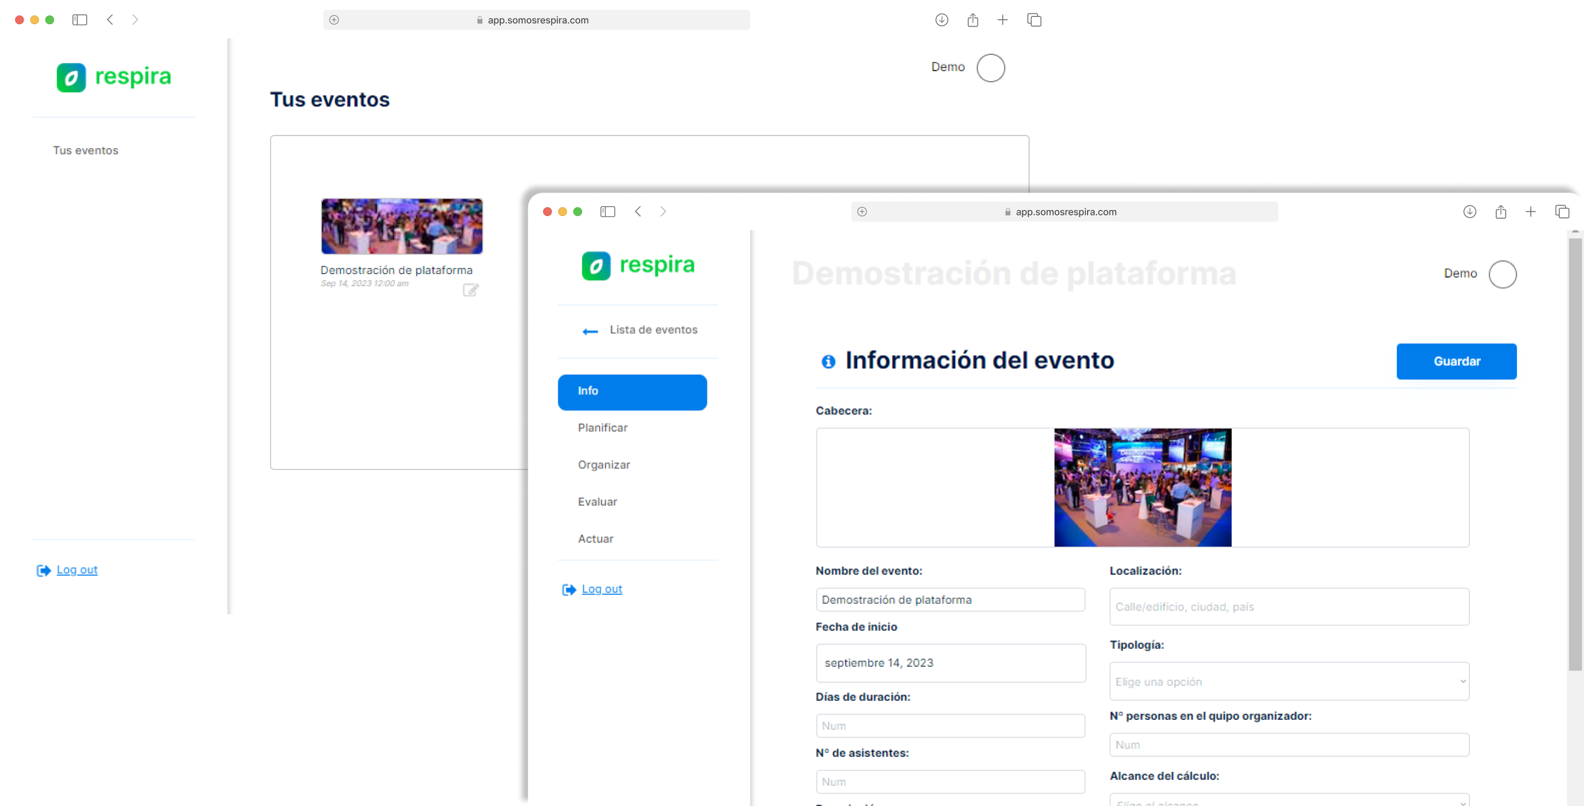Image resolution: width=1584 pixels, height=806 pixels.
Task: Open new tab plus icon in front window
Action: tap(1530, 212)
